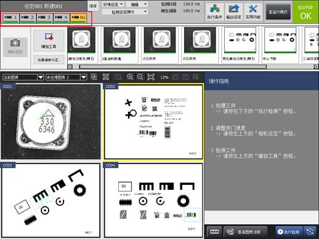
Task: Click the CCD4 label tag
Action: pos(110,165)
